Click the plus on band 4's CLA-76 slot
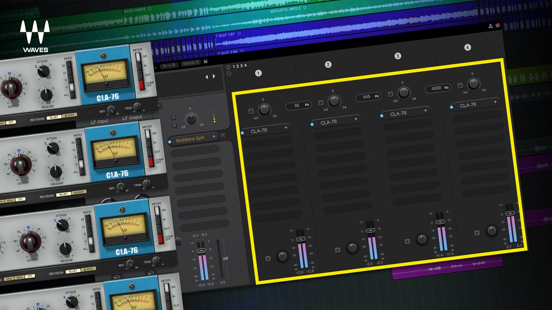The width and height of the screenshot is (552, 310). pyautogui.click(x=494, y=102)
